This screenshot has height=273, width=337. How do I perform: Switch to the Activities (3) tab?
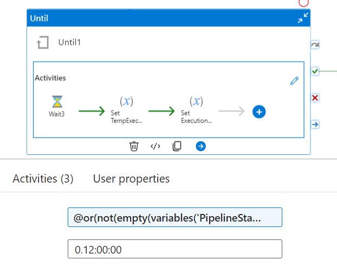click(43, 178)
